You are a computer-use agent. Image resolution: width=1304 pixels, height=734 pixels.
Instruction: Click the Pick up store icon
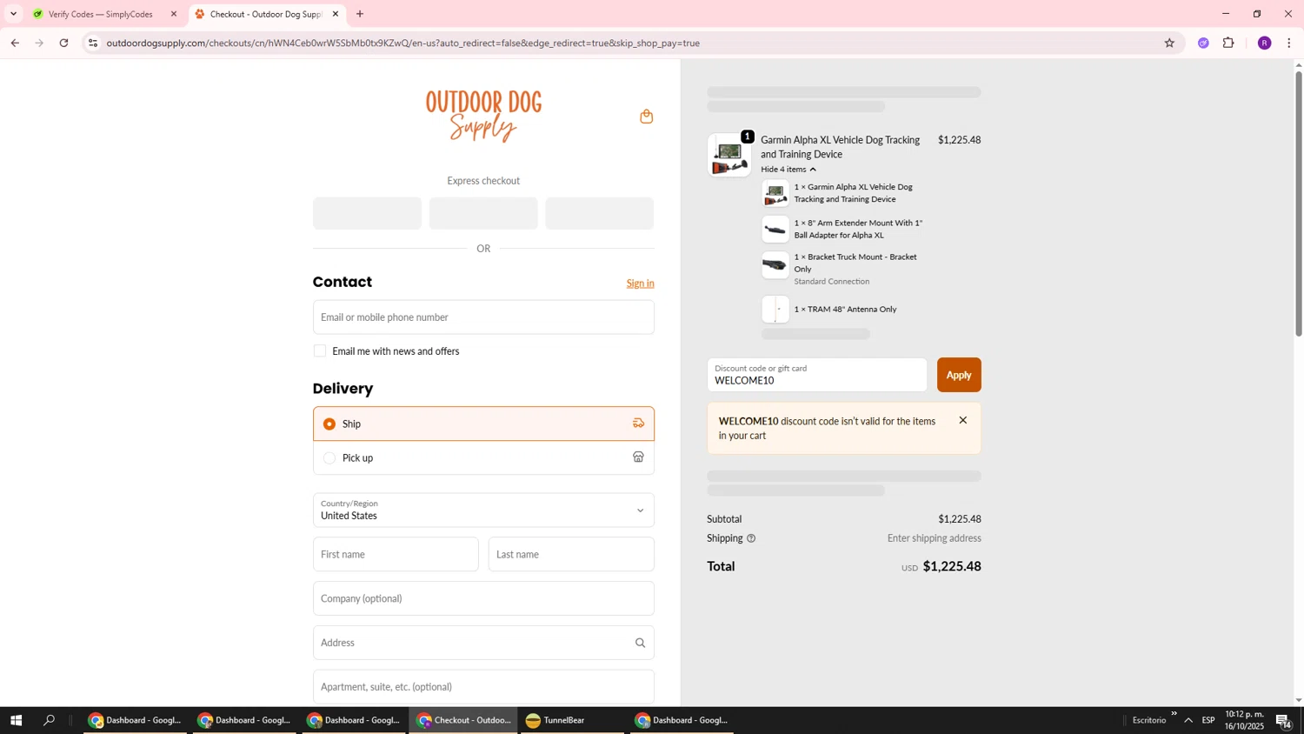pos(638,457)
